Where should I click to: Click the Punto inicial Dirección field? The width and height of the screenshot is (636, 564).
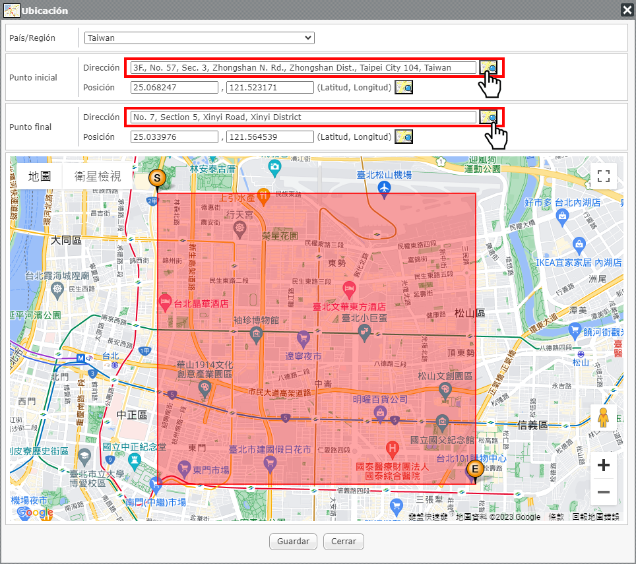coord(303,68)
